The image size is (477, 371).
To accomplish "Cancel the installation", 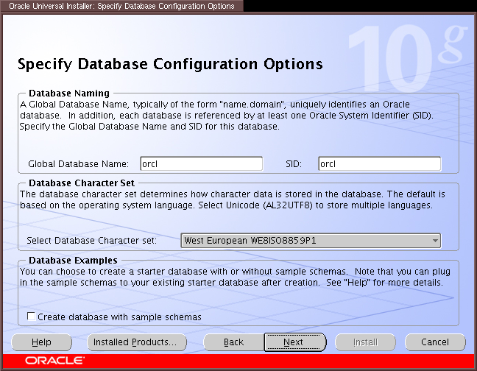I will 435,342.
